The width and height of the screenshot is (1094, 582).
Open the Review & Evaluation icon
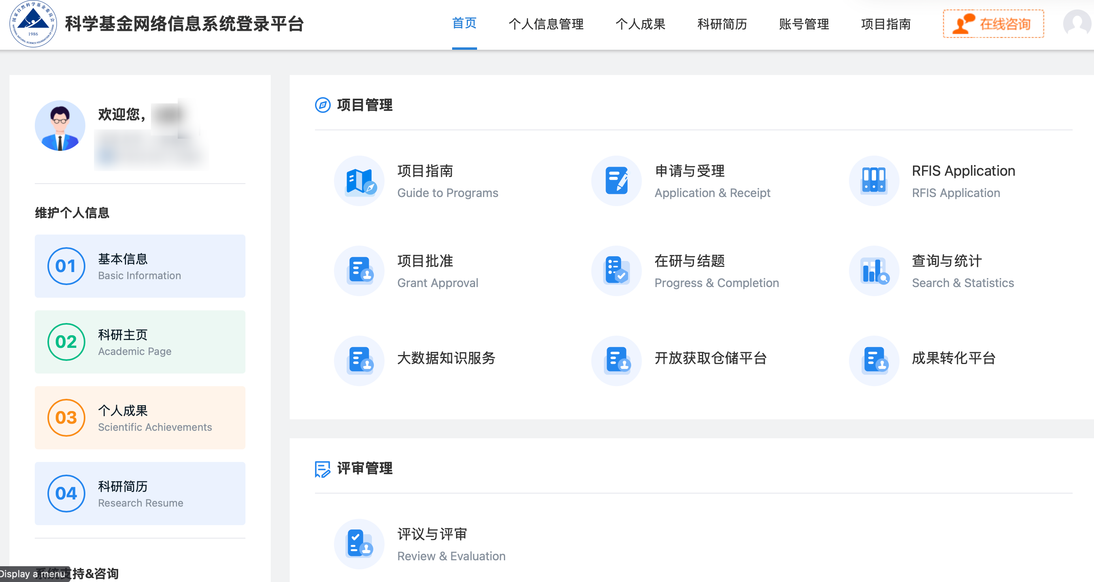[359, 544]
